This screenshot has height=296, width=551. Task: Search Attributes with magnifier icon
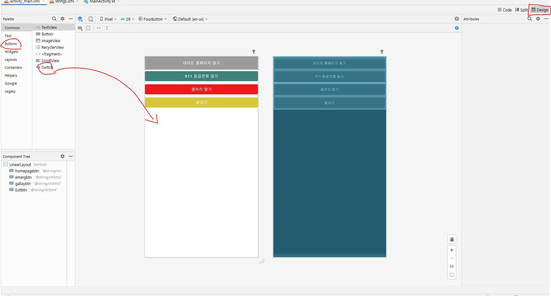(529, 19)
